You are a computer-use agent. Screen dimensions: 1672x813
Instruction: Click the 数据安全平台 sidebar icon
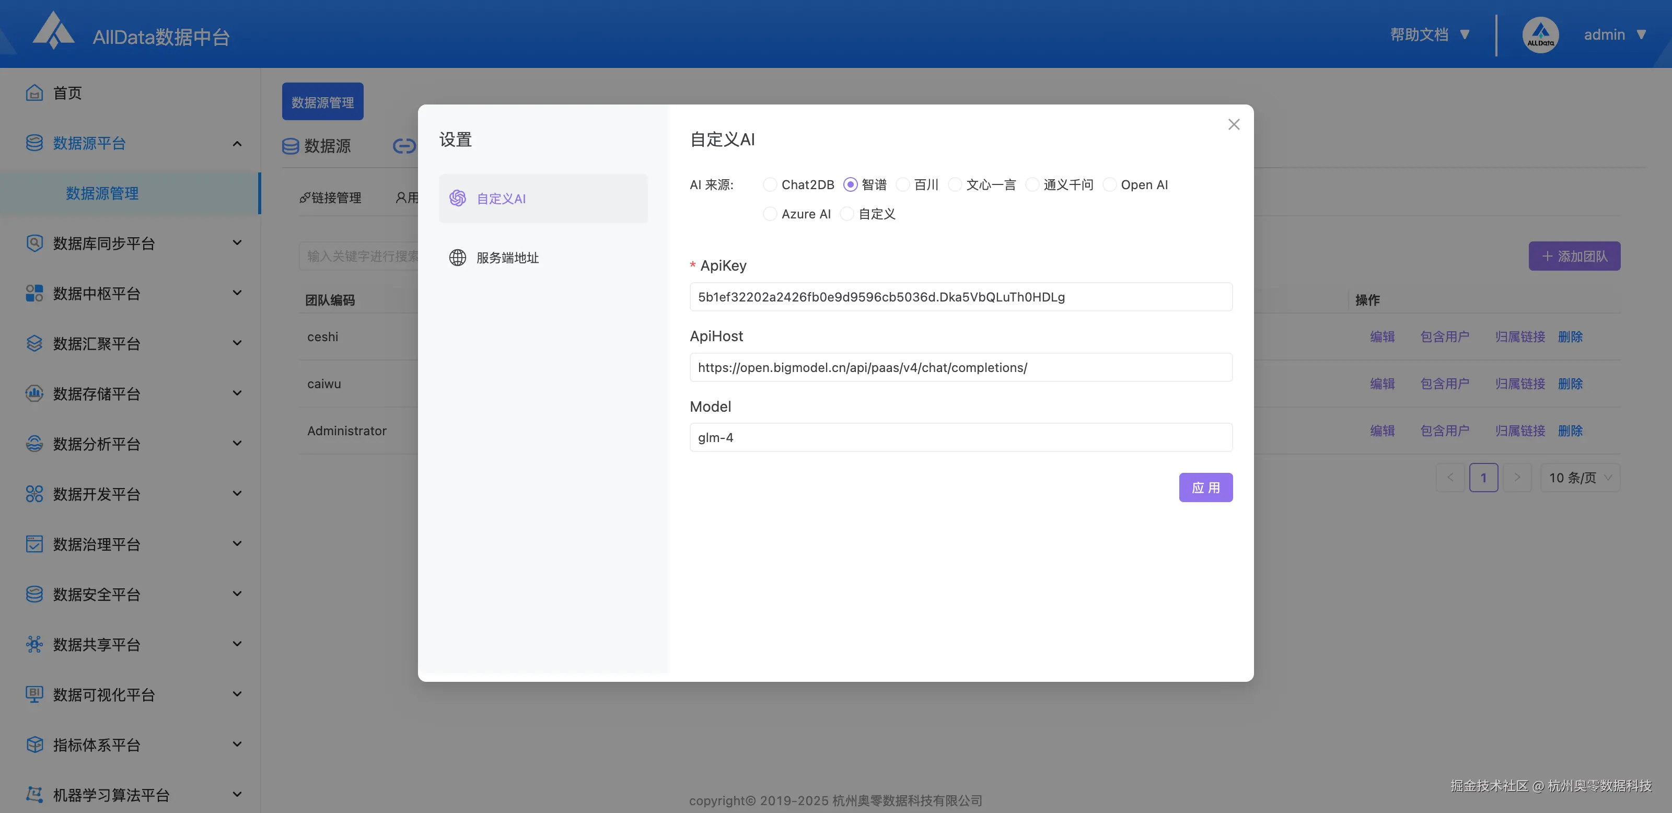(34, 595)
